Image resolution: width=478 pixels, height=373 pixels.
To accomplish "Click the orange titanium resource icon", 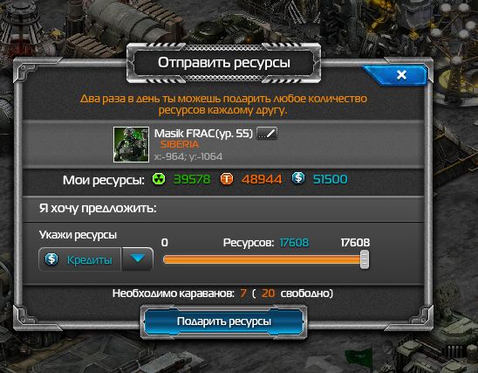I will (x=227, y=179).
